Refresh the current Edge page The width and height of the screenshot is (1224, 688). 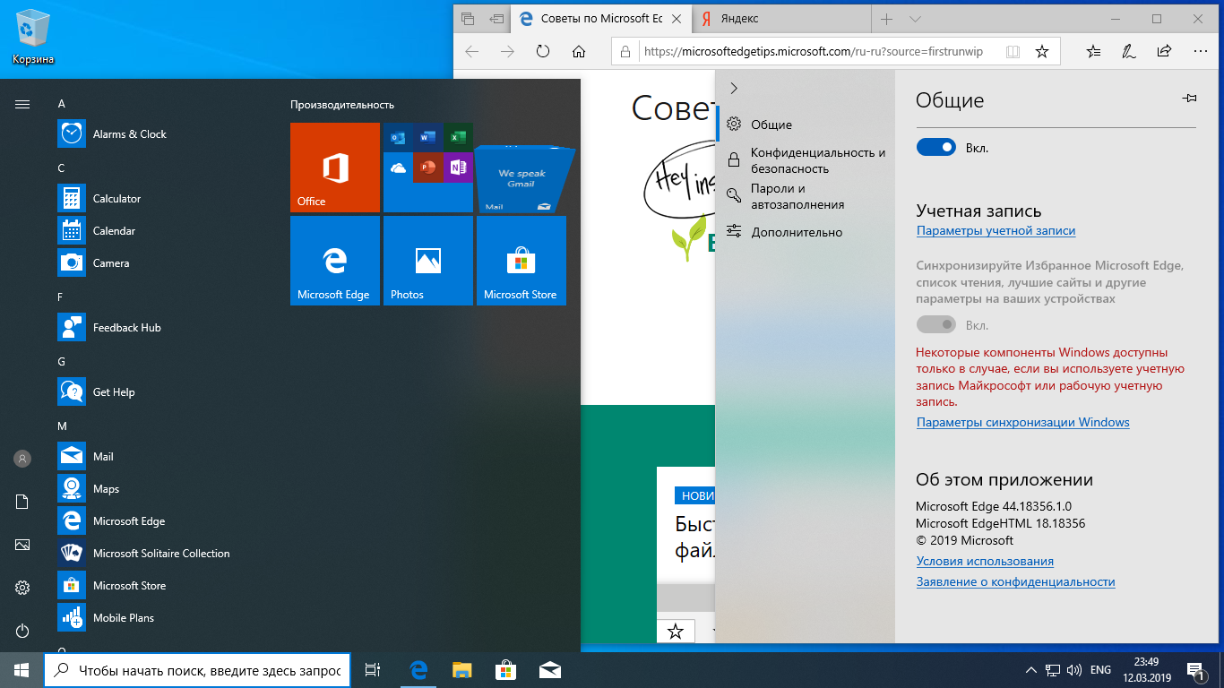543,51
